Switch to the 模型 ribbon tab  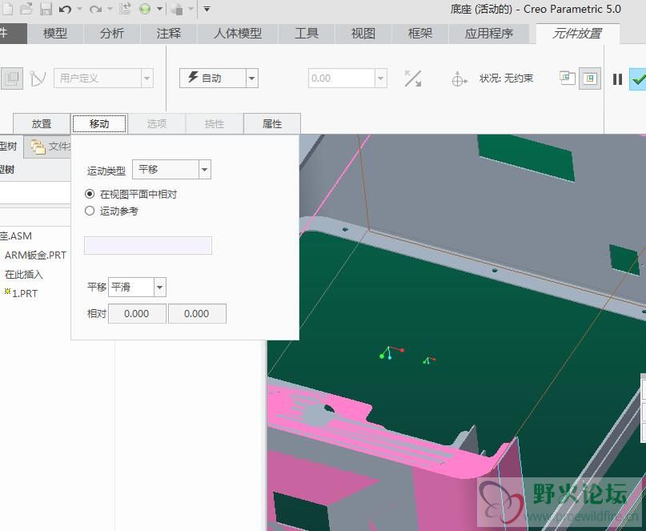[55, 34]
